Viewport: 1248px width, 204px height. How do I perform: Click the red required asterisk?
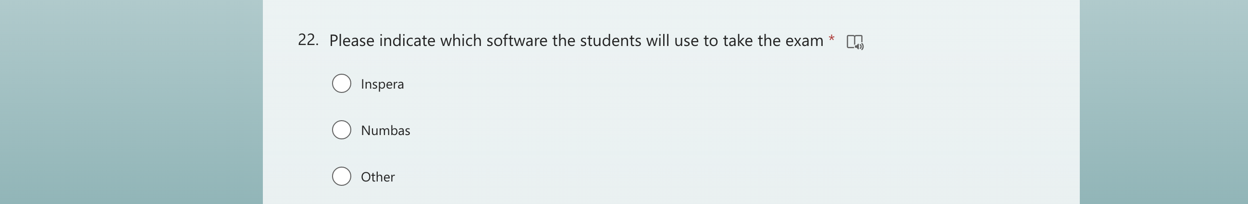pyautogui.click(x=831, y=38)
